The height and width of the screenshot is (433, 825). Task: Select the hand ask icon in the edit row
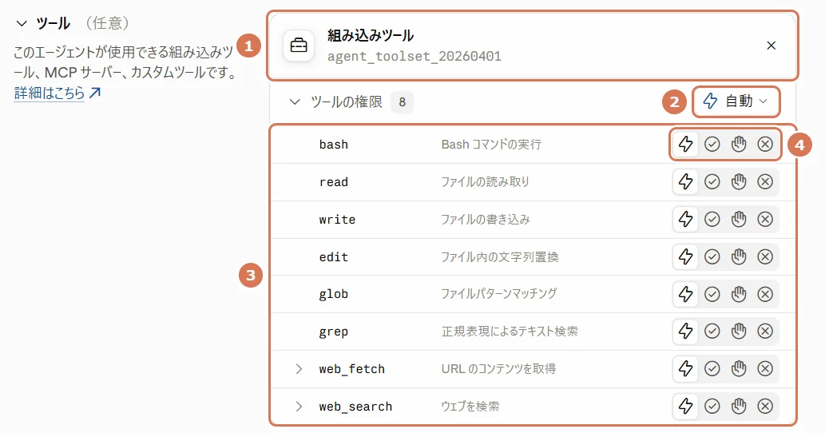tap(739, 256)
